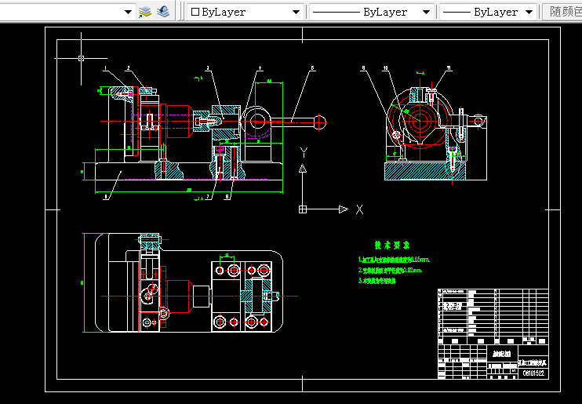Open the lineweight ByLayer dropdown
582x404 pixels.
tap(488, 12)
